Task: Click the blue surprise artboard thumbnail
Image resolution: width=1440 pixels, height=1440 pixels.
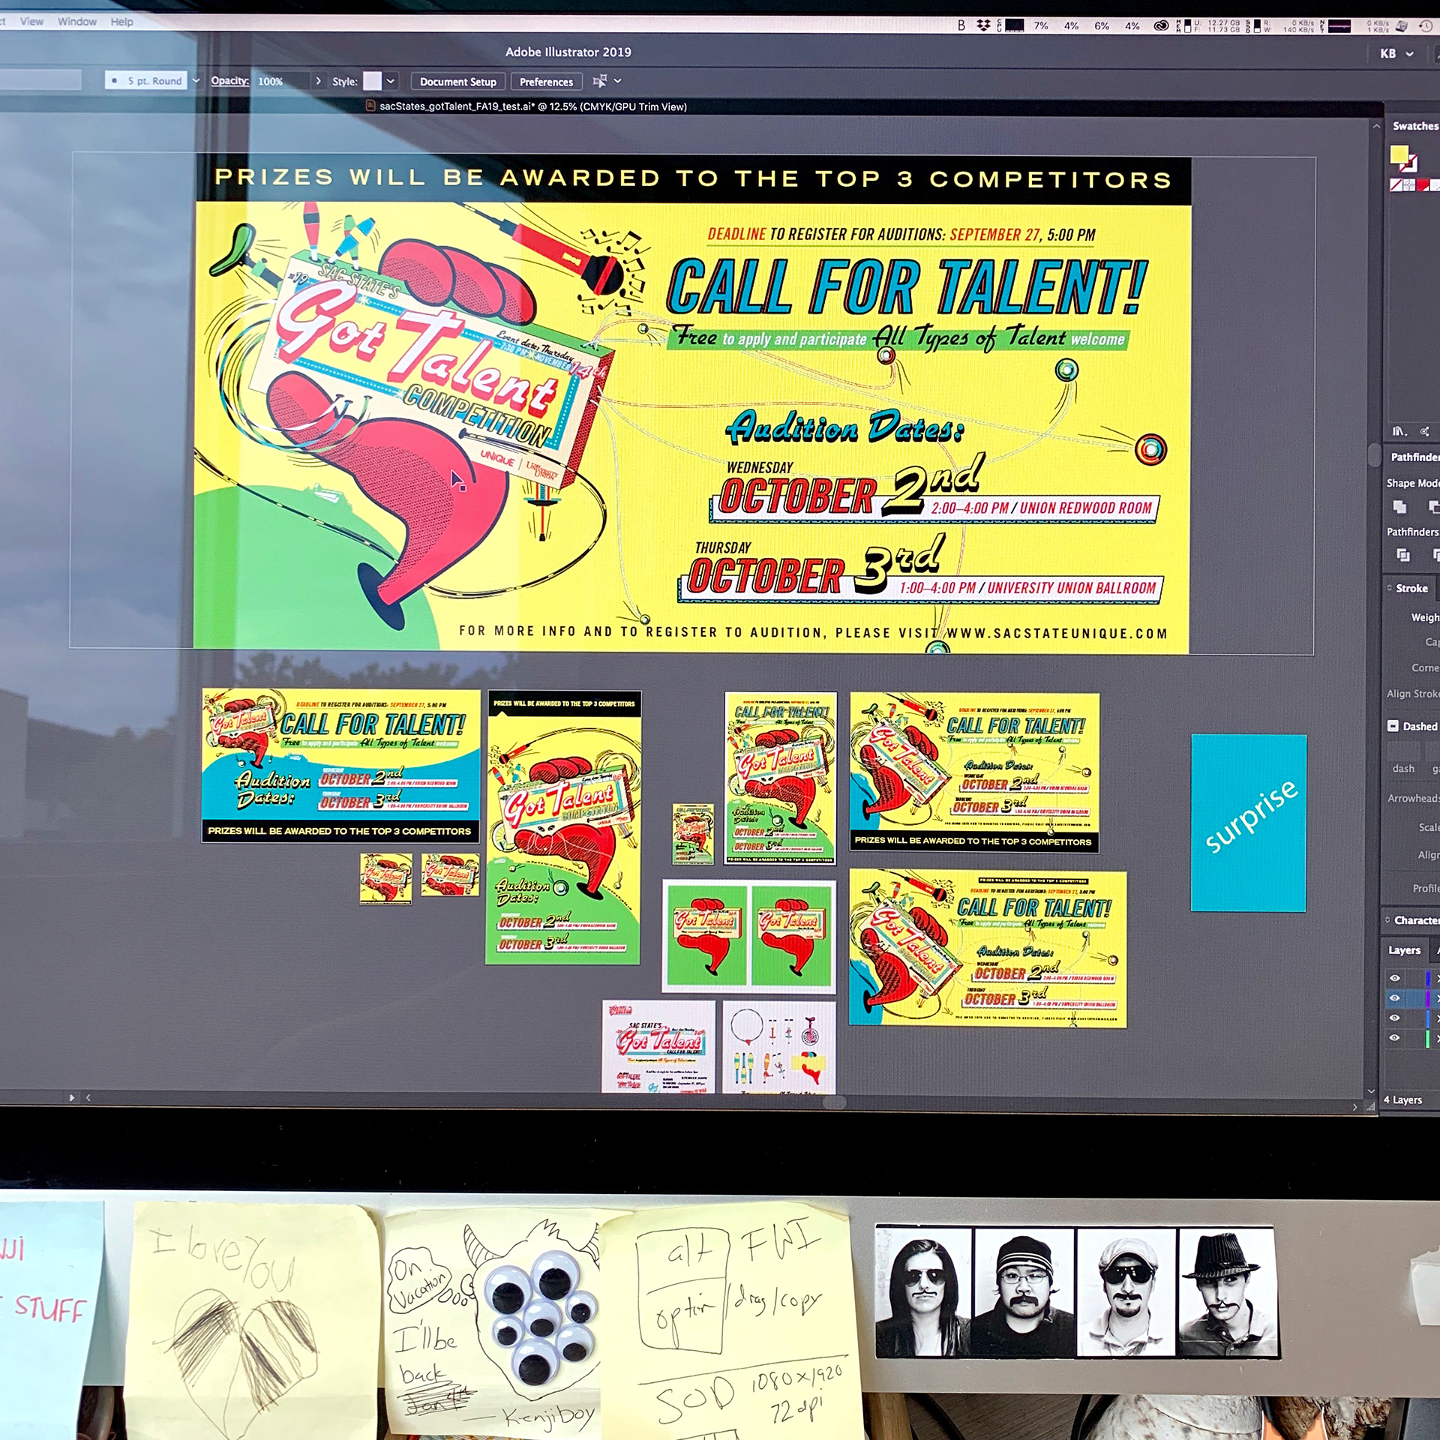Action: click(x=1249, y=823)
